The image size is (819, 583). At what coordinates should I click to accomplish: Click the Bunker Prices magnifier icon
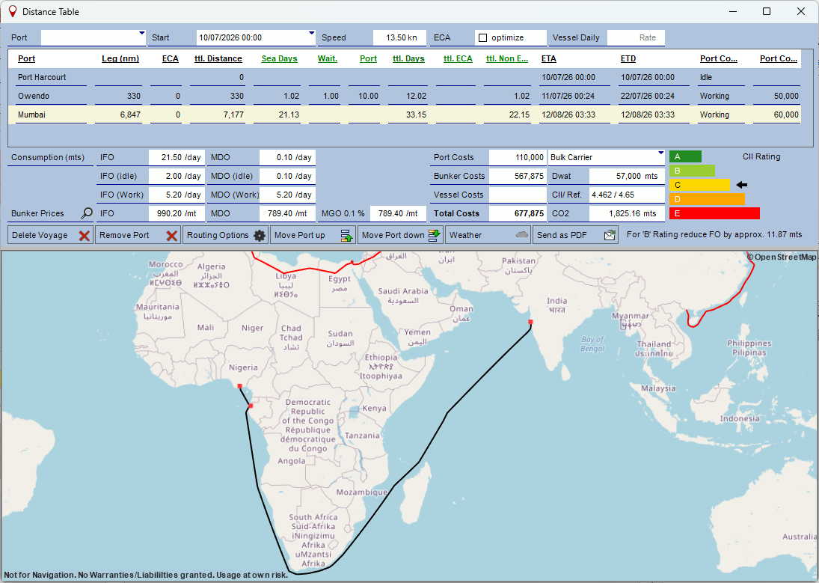click(x=87, y=213)
